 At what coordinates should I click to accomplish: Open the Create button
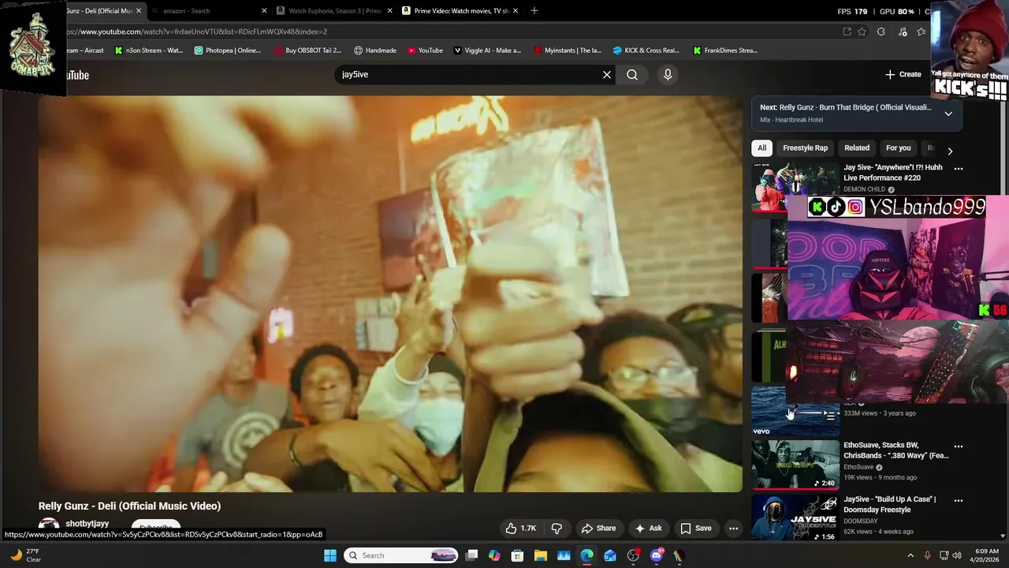tap(903, 74)
